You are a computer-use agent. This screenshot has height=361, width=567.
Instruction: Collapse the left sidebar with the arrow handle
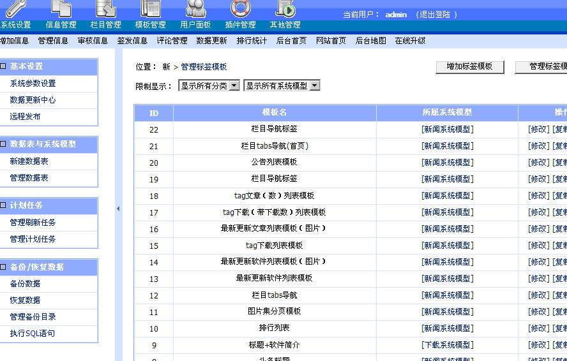(x=118, y=209)
